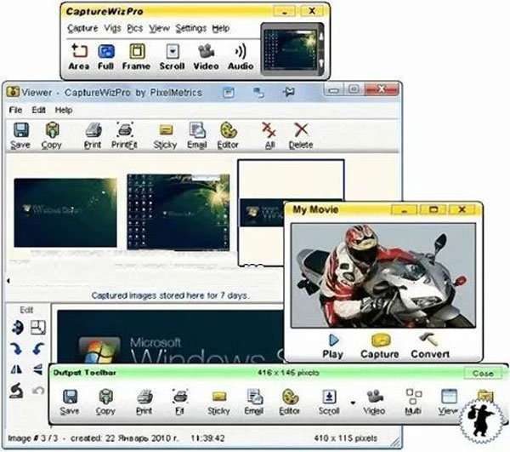Click the rotate counterclockwise icon in Edit panel

pyautogui.click(x=38, y=349)
